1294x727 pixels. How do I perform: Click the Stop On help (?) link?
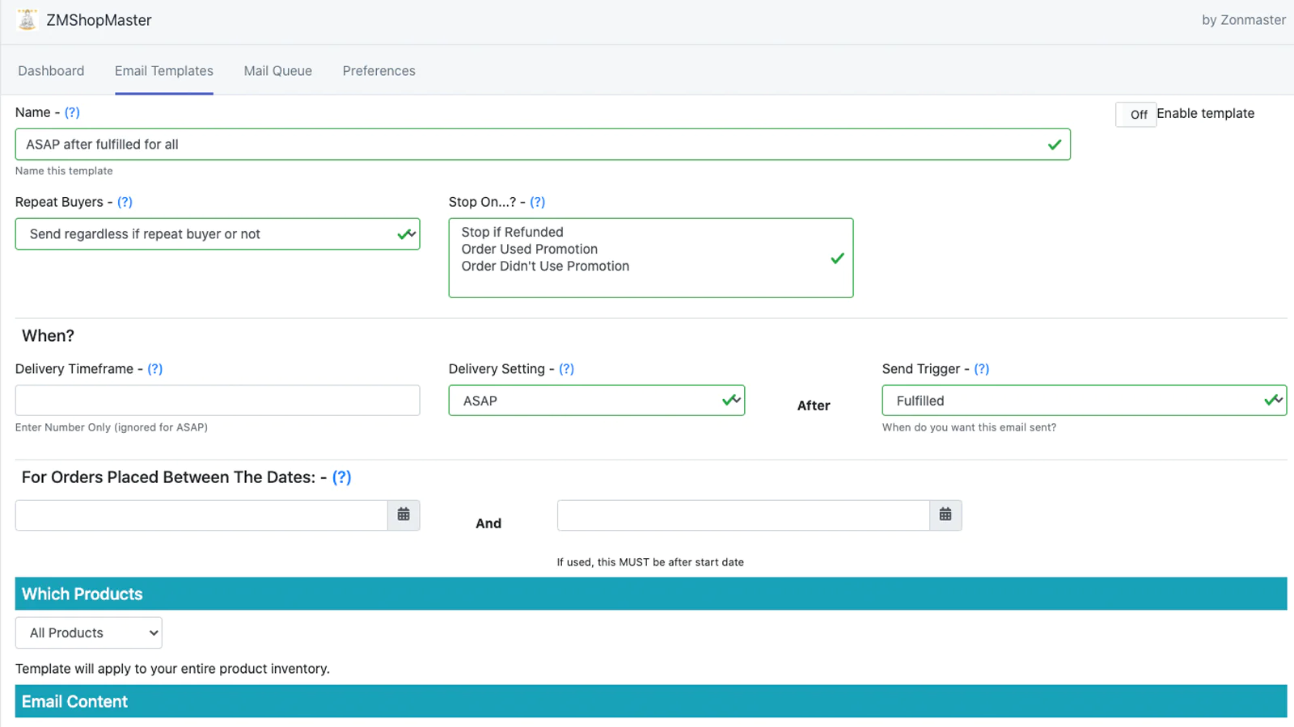coord(537,202)
